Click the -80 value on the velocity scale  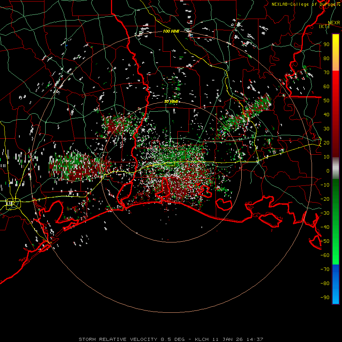[x=325, y=283]
